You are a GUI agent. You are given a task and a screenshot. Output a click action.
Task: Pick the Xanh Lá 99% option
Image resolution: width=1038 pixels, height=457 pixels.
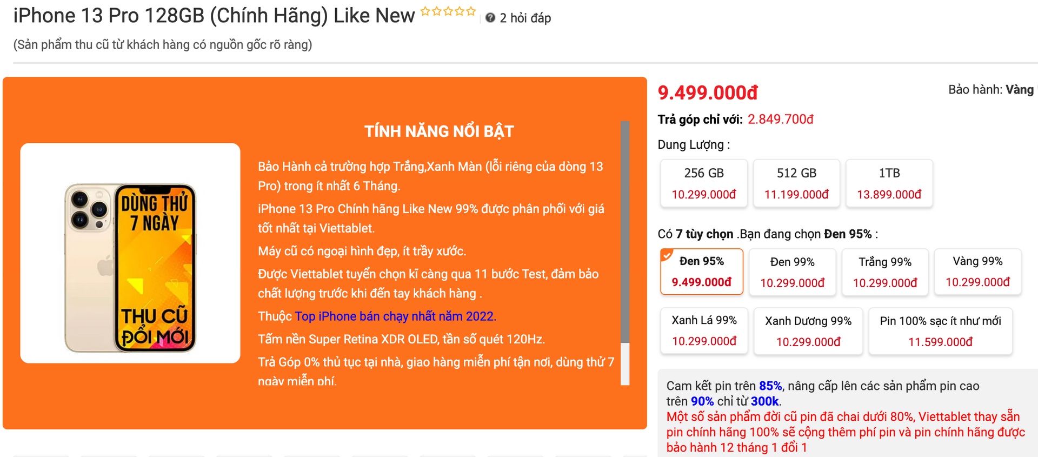[x=704, y=330]
